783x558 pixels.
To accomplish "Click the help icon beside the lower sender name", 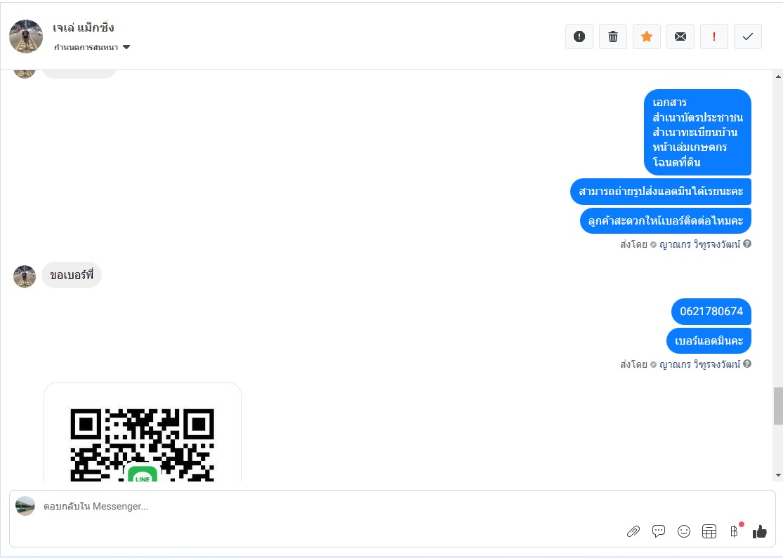I will pyautogui.click(x=747, y=364).
